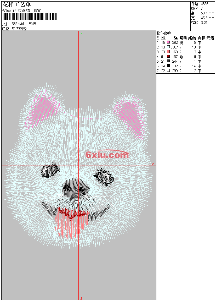Click the pink swatch for color 1
The height and width of the screenshot is (300, 216).
point(168,42)
